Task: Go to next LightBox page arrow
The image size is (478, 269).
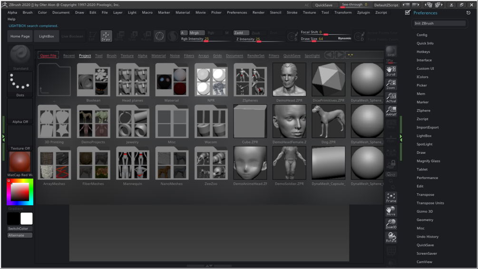Action: [339, 55]
